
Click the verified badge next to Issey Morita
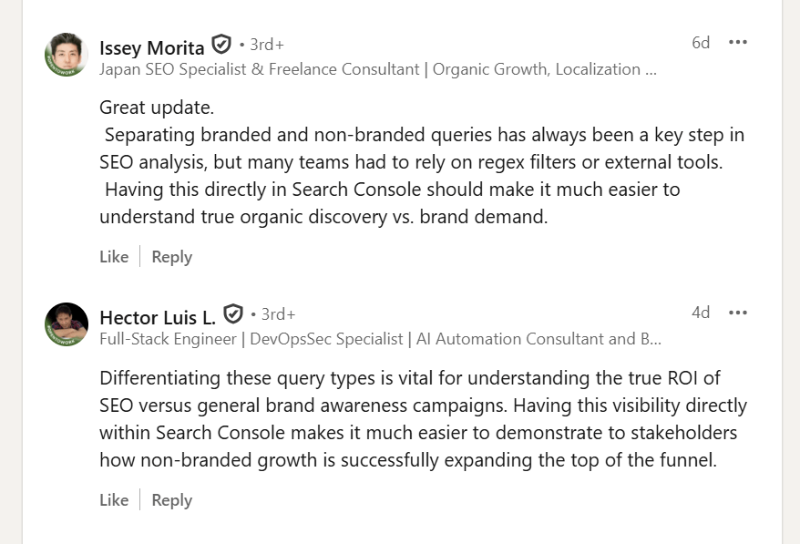pos(221,46)
